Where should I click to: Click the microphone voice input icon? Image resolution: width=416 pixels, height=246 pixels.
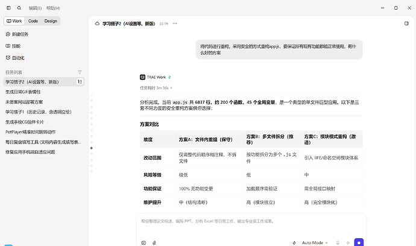[x=338, y=243]
